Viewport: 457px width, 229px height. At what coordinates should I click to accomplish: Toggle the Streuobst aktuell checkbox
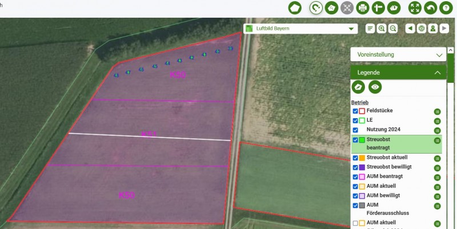[355, 158]
